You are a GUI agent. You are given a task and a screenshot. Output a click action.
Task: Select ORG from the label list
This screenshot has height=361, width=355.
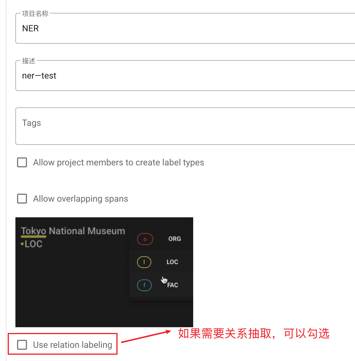coord(174,239)
